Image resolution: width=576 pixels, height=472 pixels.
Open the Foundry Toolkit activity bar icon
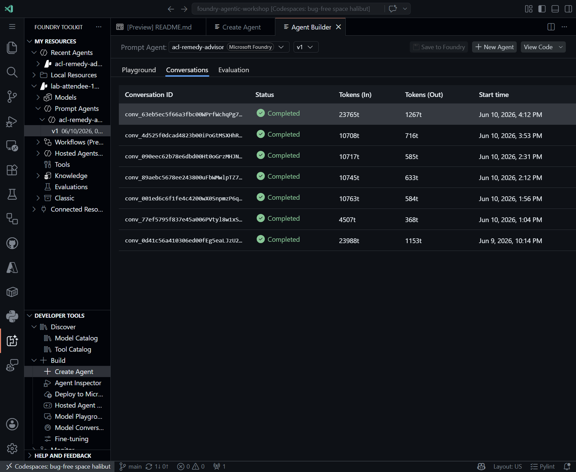tap(12, 341)
